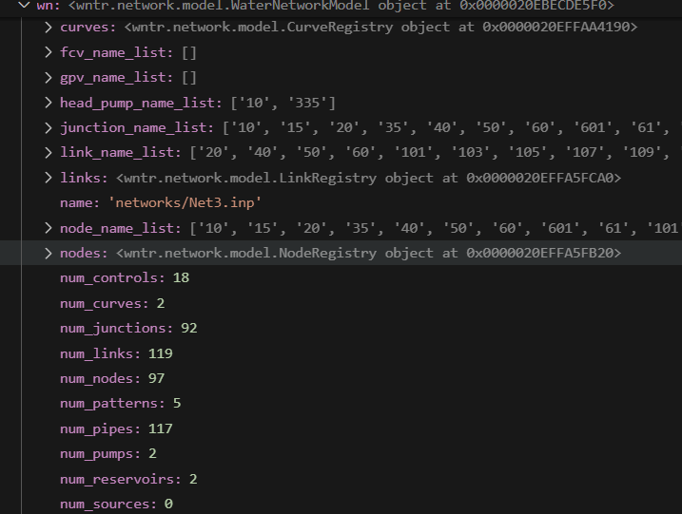Expand the gpv_name_list variable

pos(49,77)
